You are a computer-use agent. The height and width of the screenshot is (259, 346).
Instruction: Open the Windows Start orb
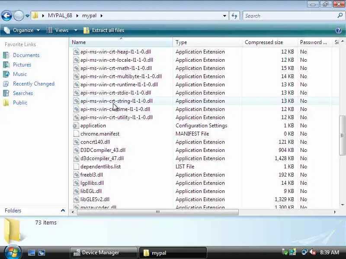13,252
